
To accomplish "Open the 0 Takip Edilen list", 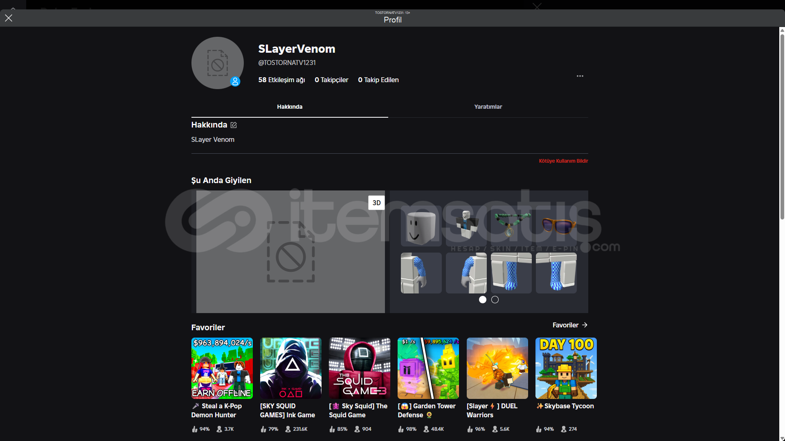I will click(x=378, y=80).
